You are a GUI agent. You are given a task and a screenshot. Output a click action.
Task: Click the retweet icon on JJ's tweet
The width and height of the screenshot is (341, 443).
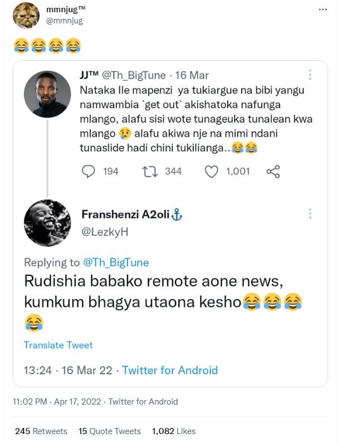(150, 171)
